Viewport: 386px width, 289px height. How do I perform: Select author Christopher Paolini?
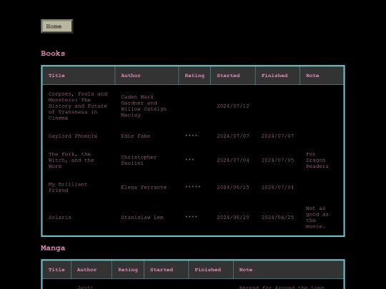click(x=139, y=160)
